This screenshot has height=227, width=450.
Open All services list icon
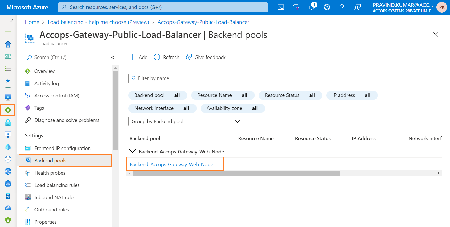point(8,69)
